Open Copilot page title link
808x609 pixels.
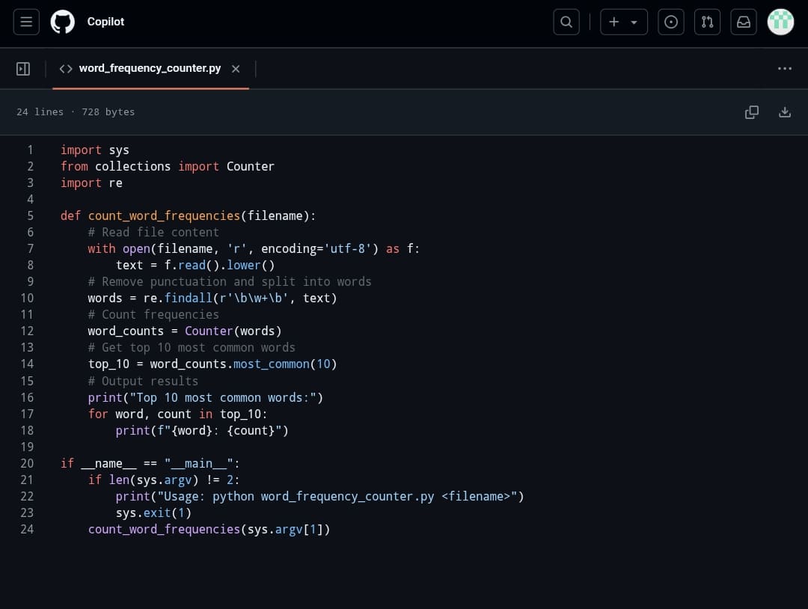[105, 22]
